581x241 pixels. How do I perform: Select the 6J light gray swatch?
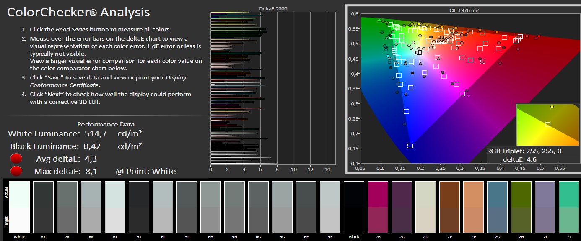[115, 207]
